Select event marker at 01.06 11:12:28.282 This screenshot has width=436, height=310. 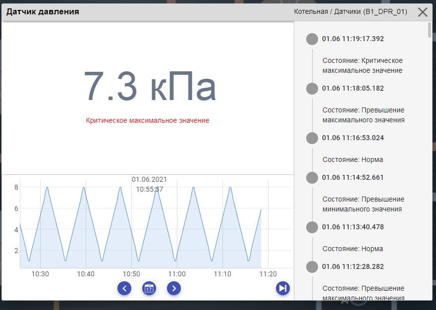click(312, 266)
